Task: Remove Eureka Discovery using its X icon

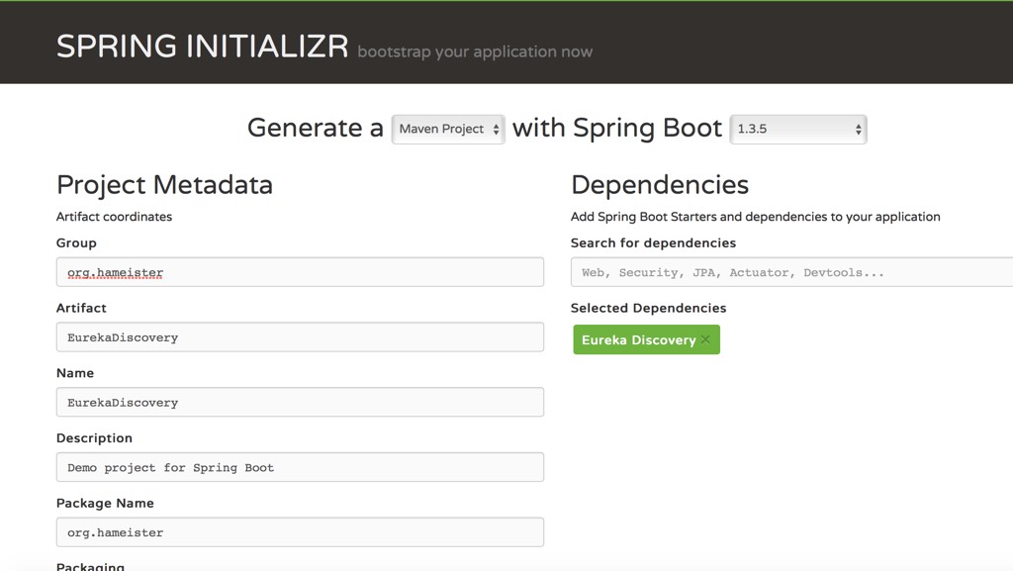Action: click(705, 340)
